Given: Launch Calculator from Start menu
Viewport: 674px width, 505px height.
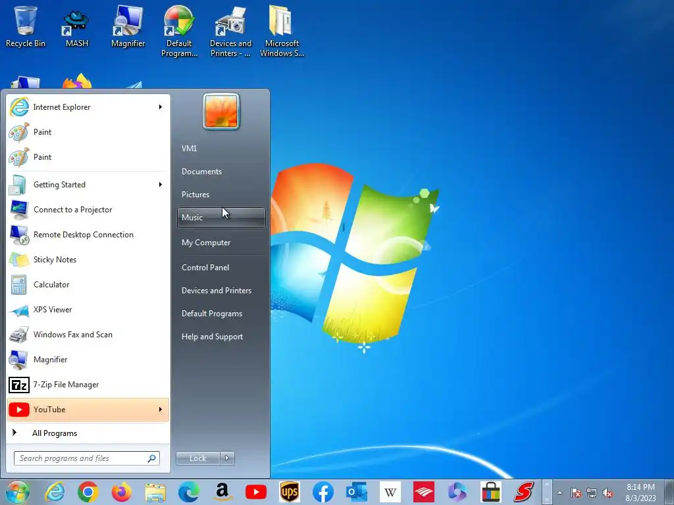Looking at the screenshot, I should pyautogui.click(x=88, y=284).
